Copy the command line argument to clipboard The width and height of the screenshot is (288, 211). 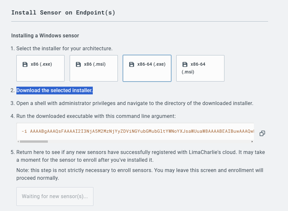pos(262,133)
